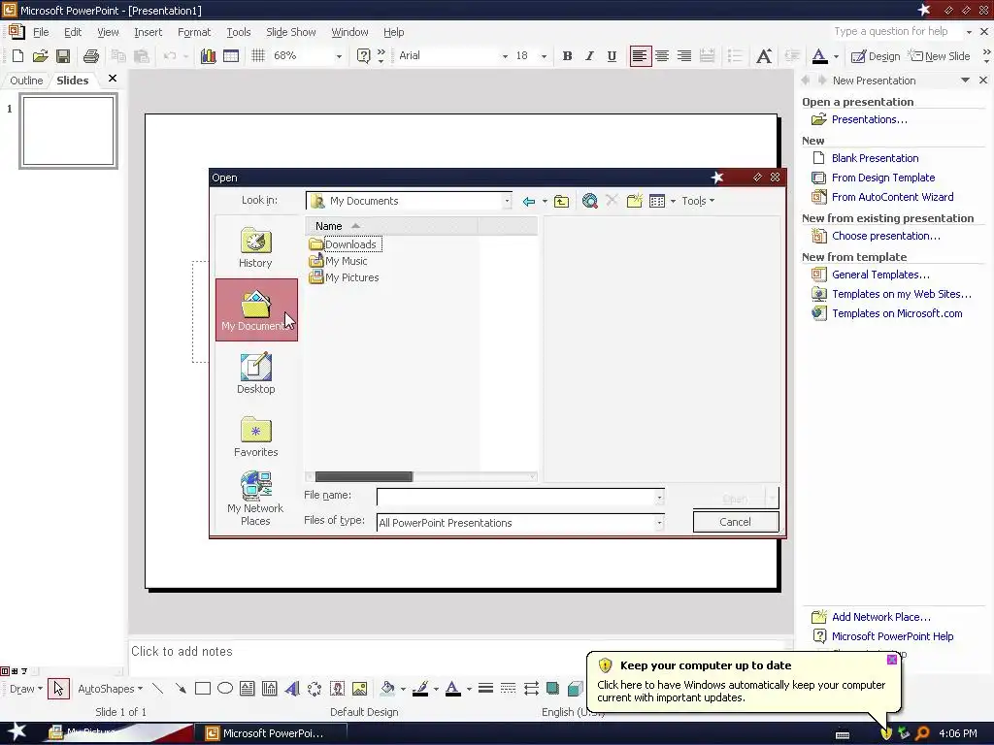The image size is (994, 745).
Task: Select History in the places bar
Action: [x=255, y=247]
